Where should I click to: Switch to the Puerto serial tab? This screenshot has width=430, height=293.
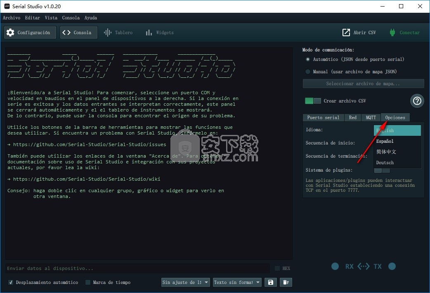coord(323,118)
